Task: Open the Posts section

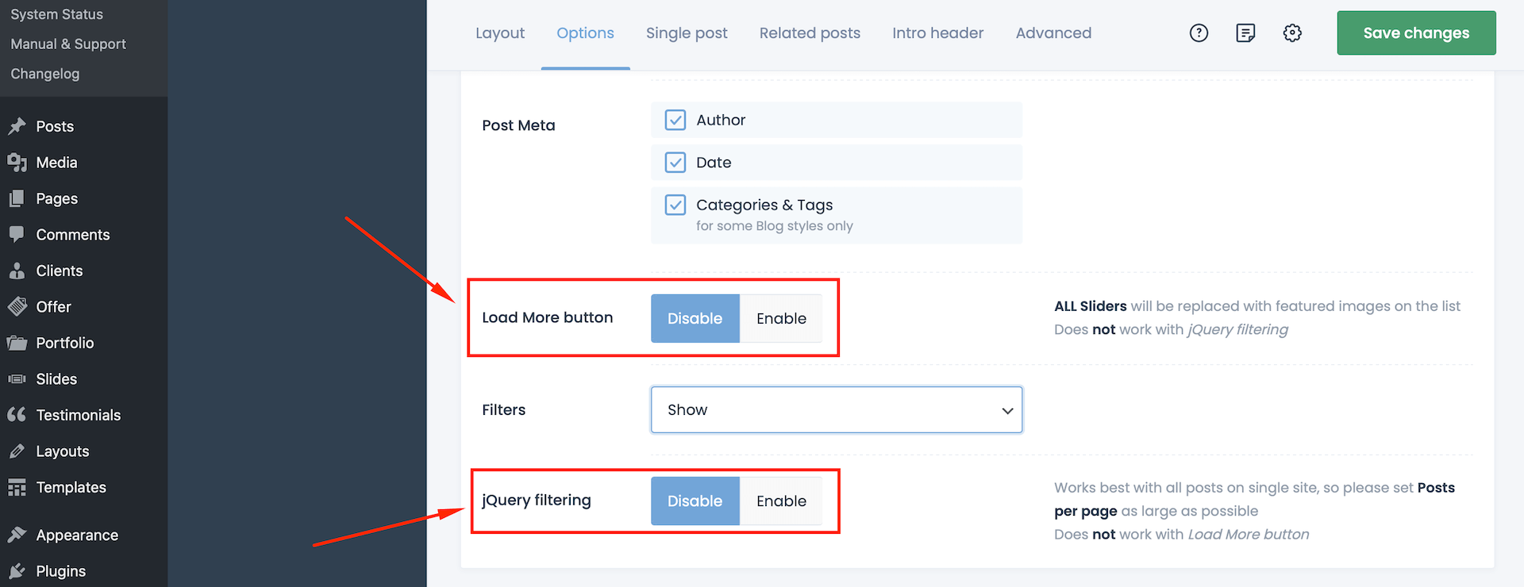Action: (x=54, y=126)
